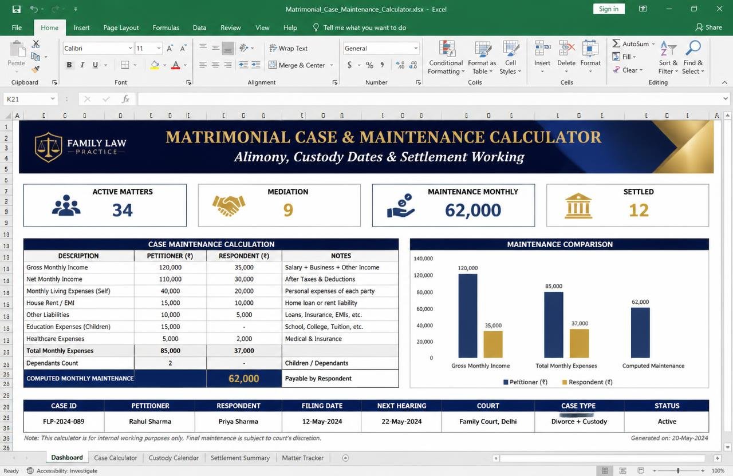Expand the AutoSum dropdown arrow

[653, 44]
